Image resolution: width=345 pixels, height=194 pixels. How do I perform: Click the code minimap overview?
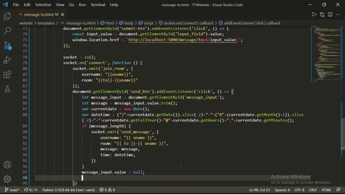coord(326,54)
